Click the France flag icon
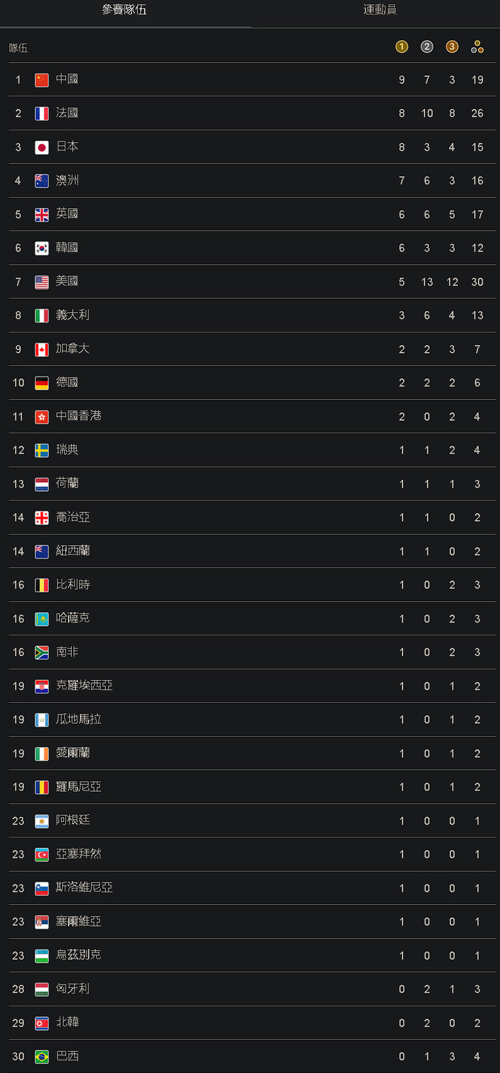500x1073 pixels. [x=42, y=114]
